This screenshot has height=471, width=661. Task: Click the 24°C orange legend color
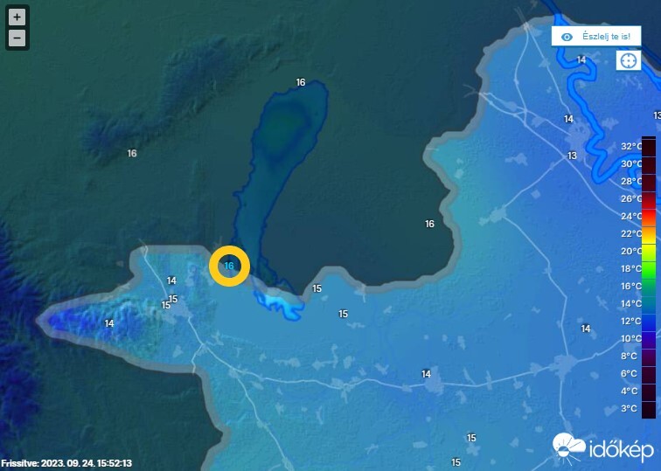point(649,216)
